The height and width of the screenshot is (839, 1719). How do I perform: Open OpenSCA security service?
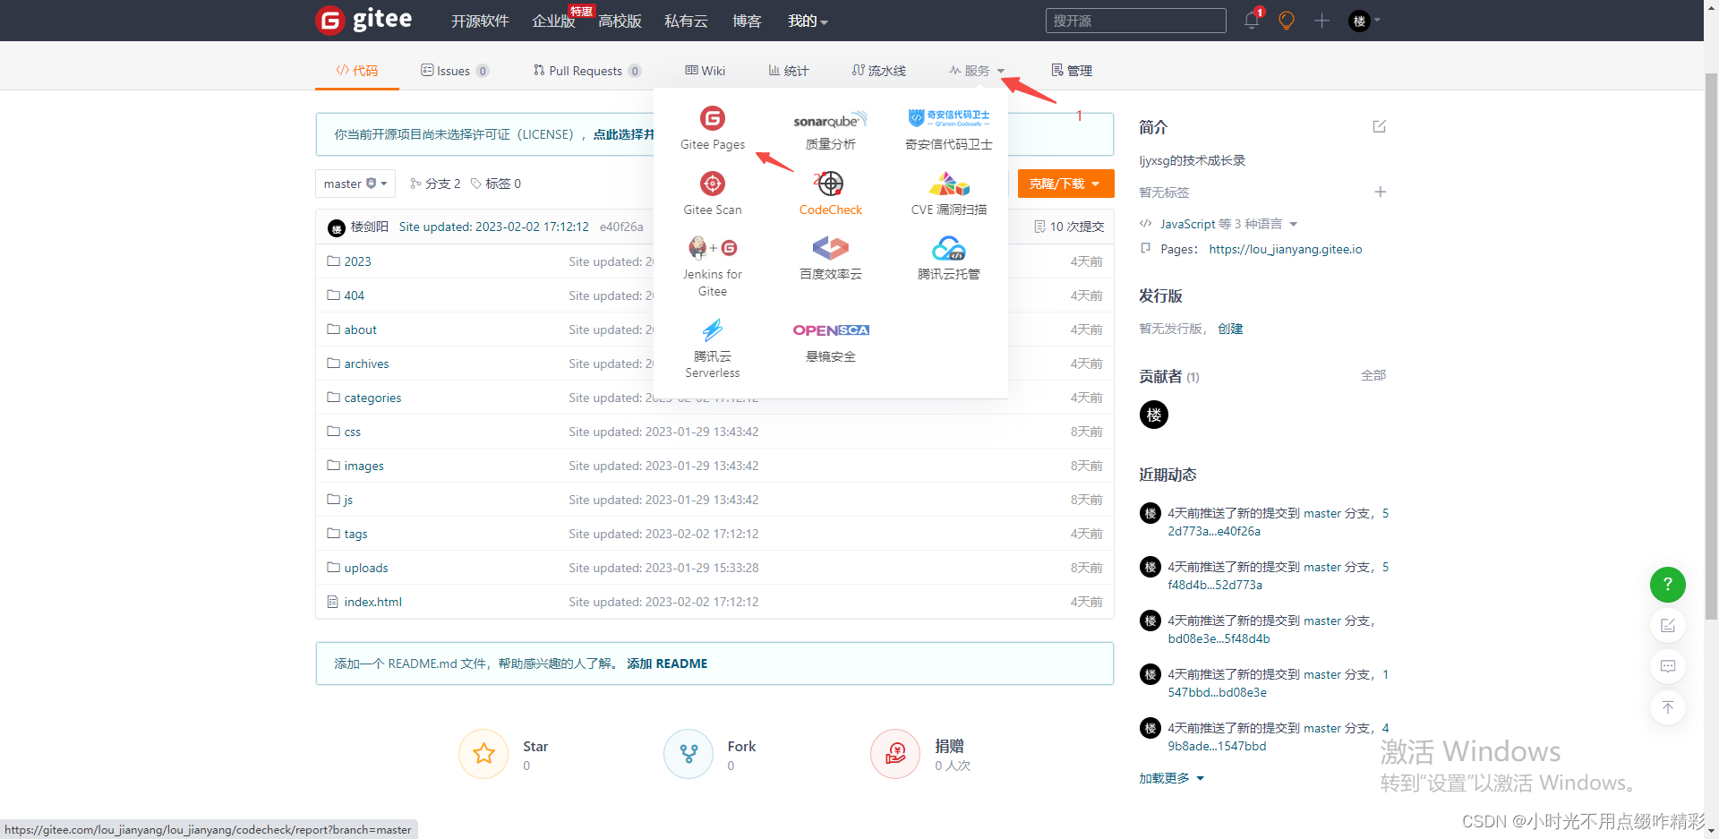coord(830,342)
